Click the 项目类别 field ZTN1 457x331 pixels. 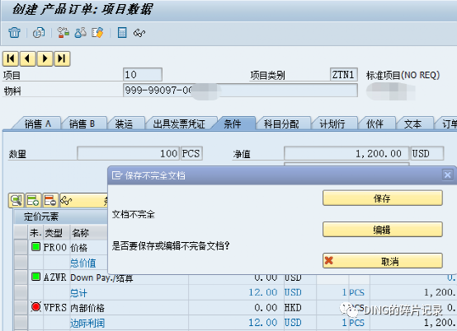344,75
